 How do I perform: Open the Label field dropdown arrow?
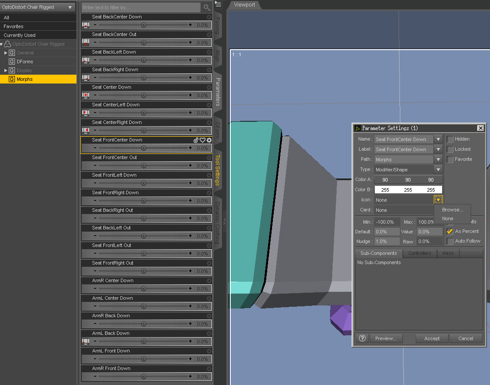click(439, 149)
